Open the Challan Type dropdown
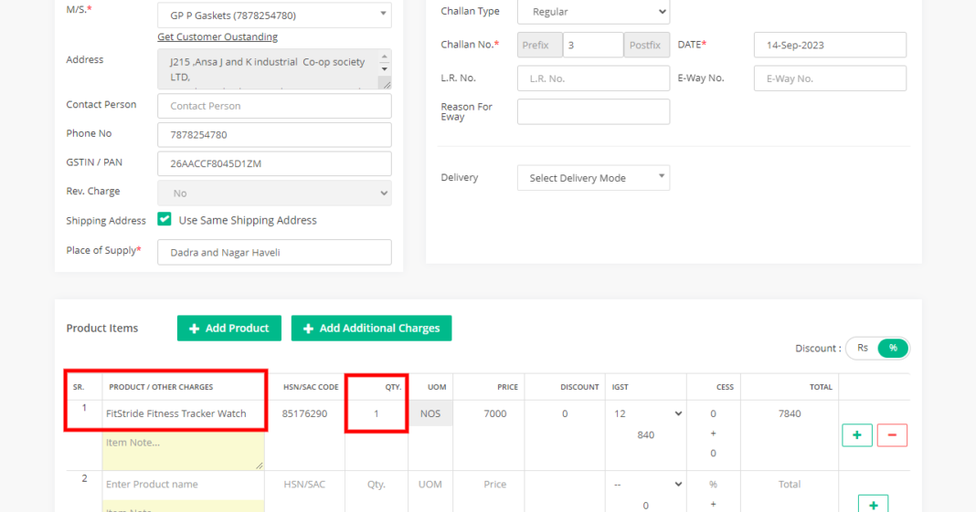 [x=593, y=12]
